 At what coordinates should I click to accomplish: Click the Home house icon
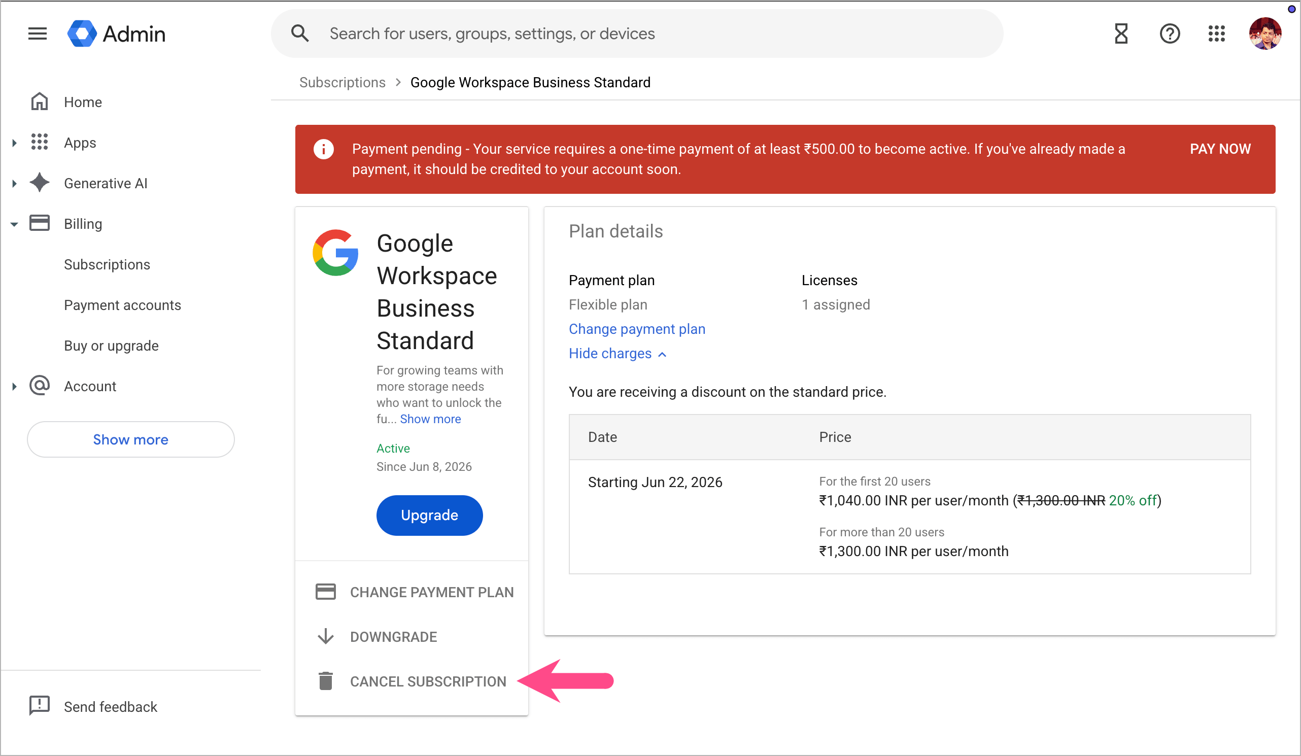(40, 101)
